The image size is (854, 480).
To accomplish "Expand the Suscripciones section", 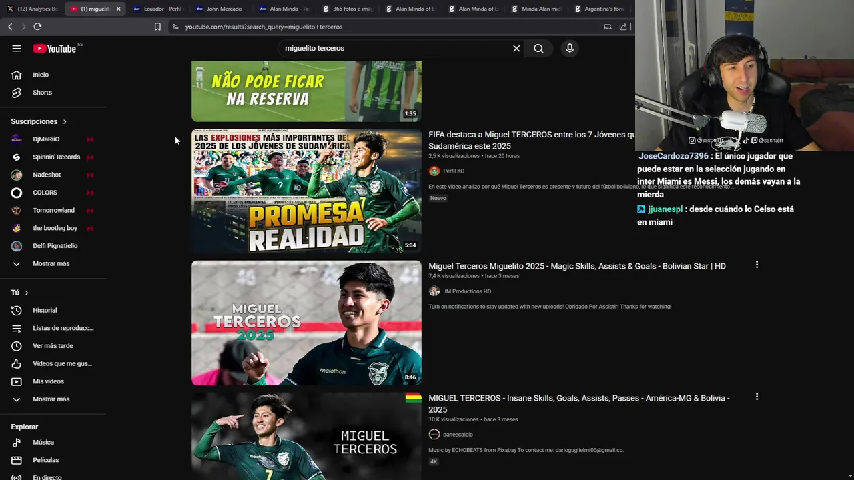I will coord(39,121).
